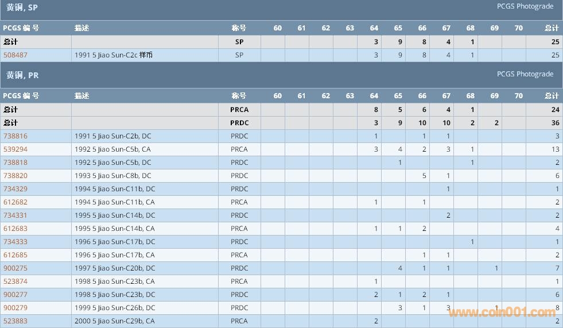563x328 pixels.
Task: Click PCGS number 738820
Action: pos(15,176)
